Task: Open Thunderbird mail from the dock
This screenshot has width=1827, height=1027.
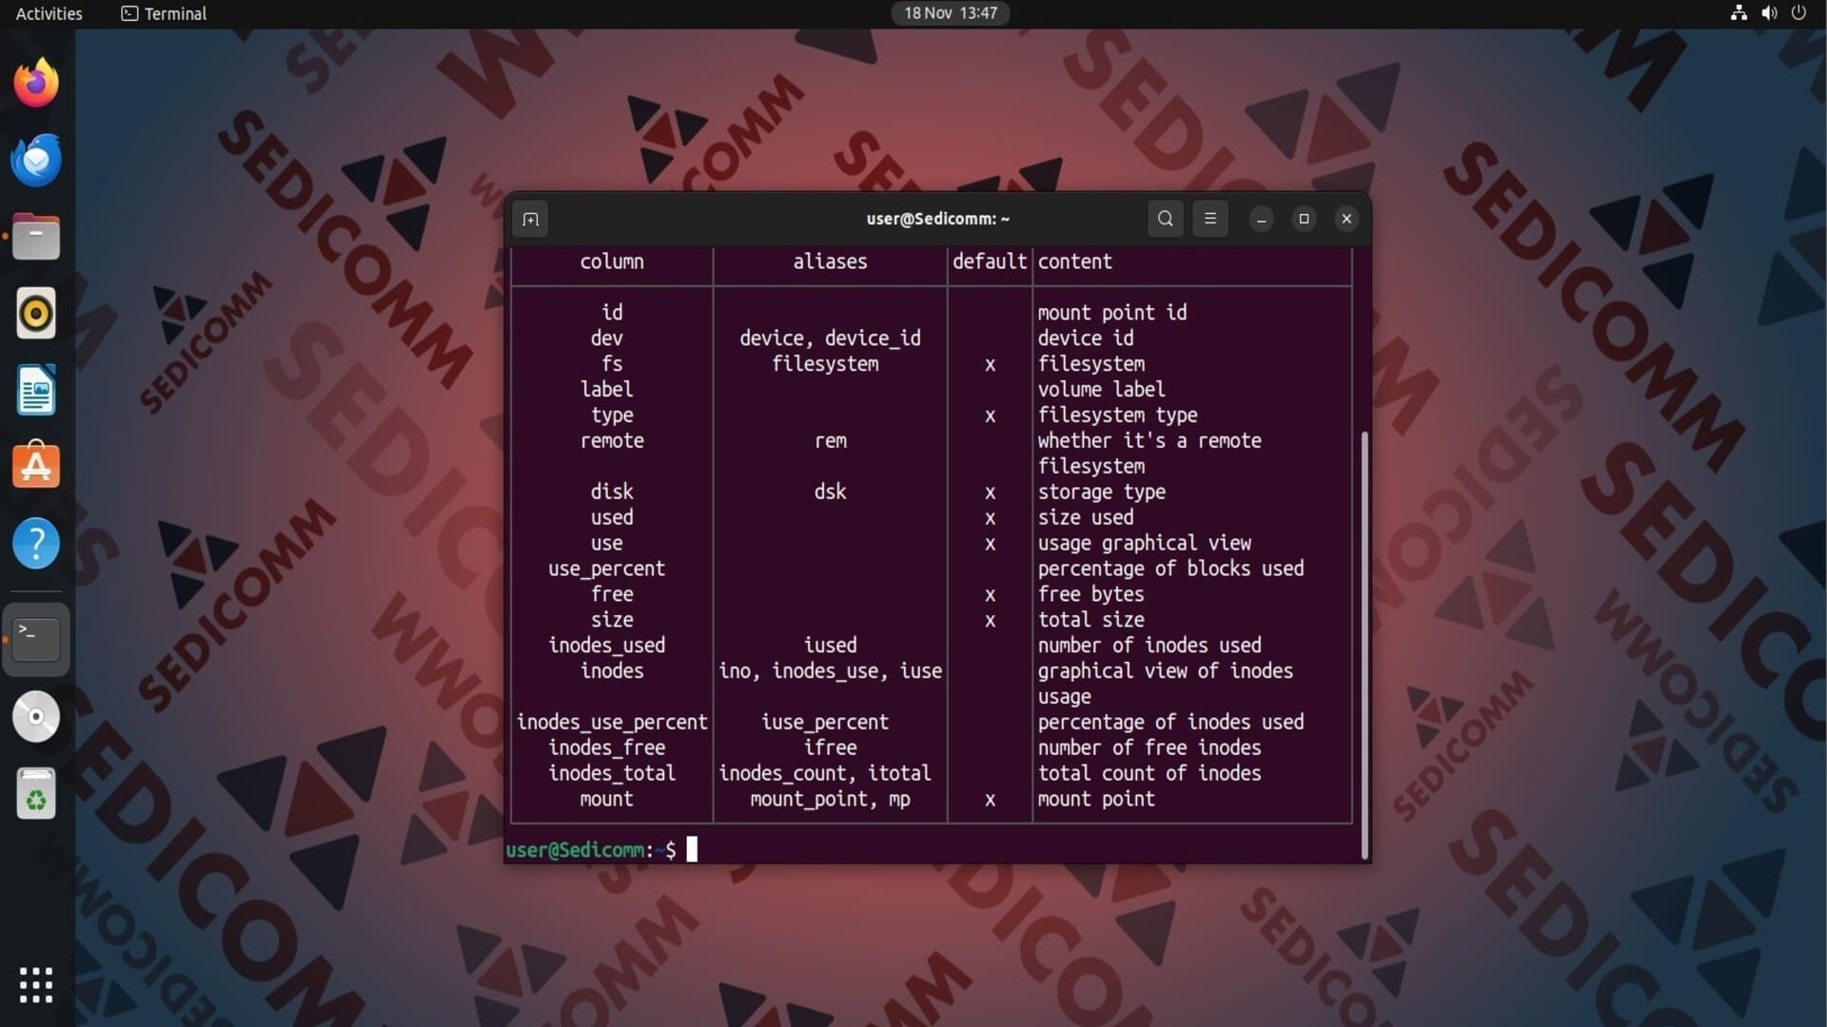Action: pos(36,160)
